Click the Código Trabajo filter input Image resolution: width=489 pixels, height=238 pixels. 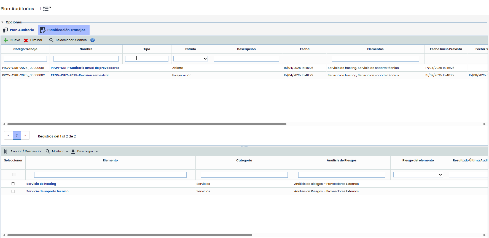click(x=25, y=59)
